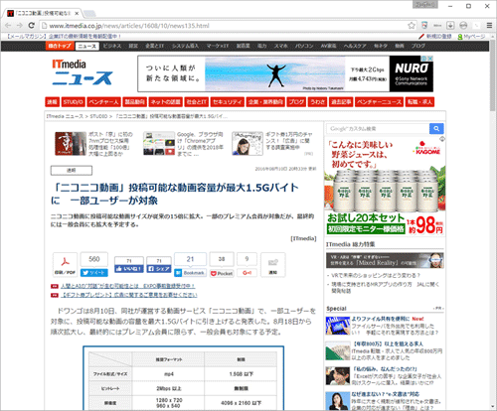The width and height of the screenshot is (497, 411).
Task: Reload the page with the refresh icon
Action: click(x=32, y=26)
